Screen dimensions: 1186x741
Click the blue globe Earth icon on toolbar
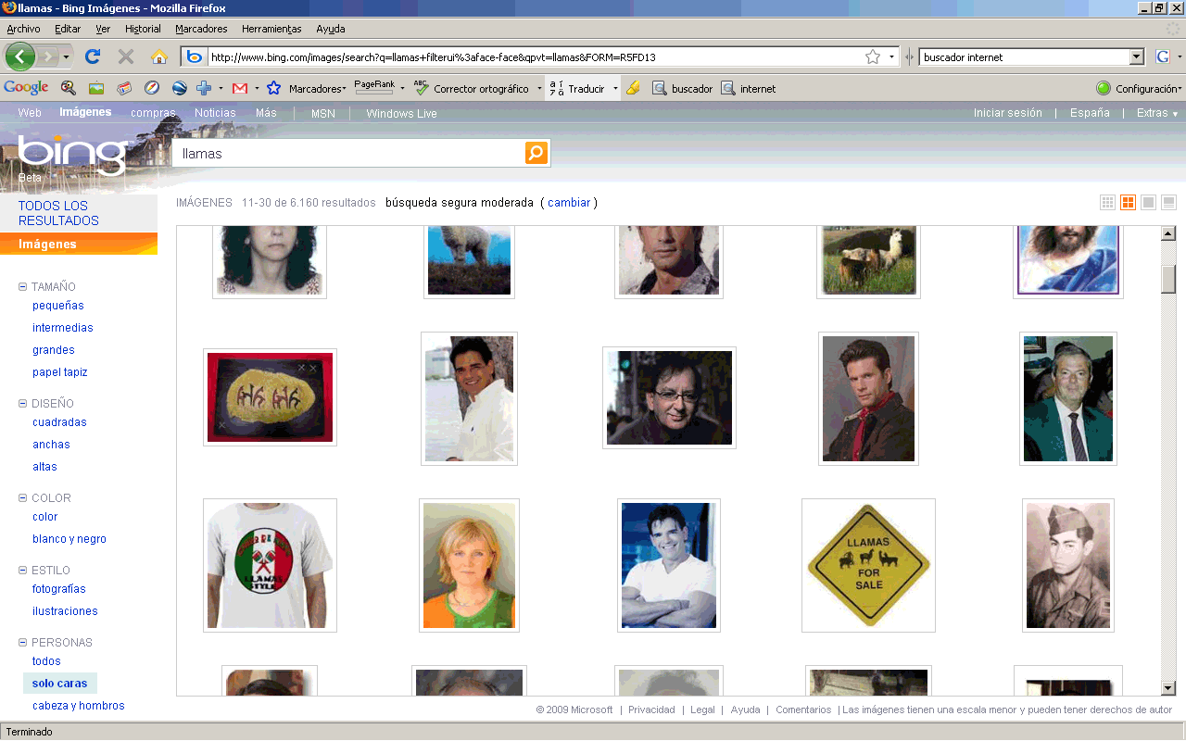point(179,88)
